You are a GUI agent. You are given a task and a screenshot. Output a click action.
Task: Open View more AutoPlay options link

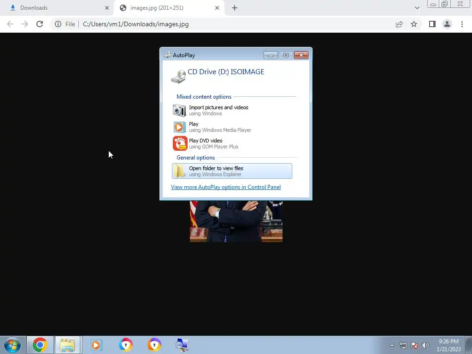[x=226, y=187]
